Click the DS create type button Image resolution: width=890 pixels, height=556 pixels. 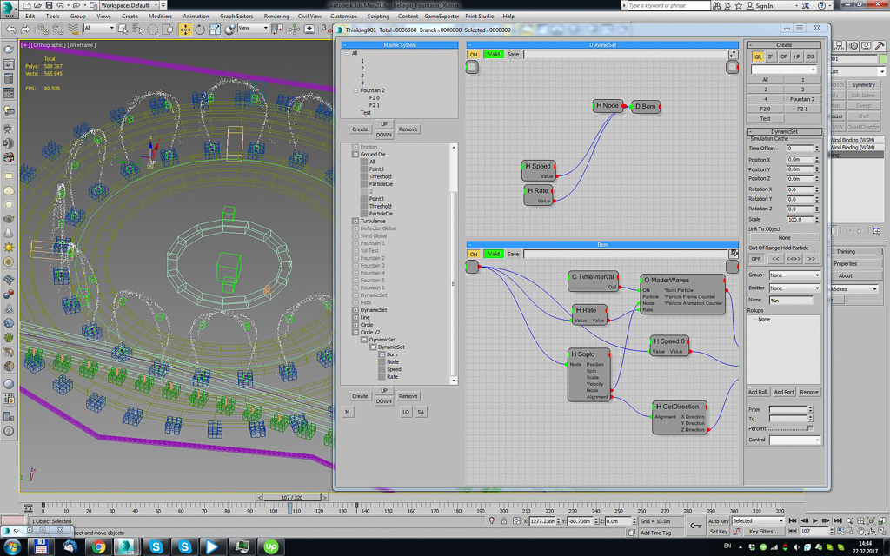pyautogui.click(x=811, y=56)
